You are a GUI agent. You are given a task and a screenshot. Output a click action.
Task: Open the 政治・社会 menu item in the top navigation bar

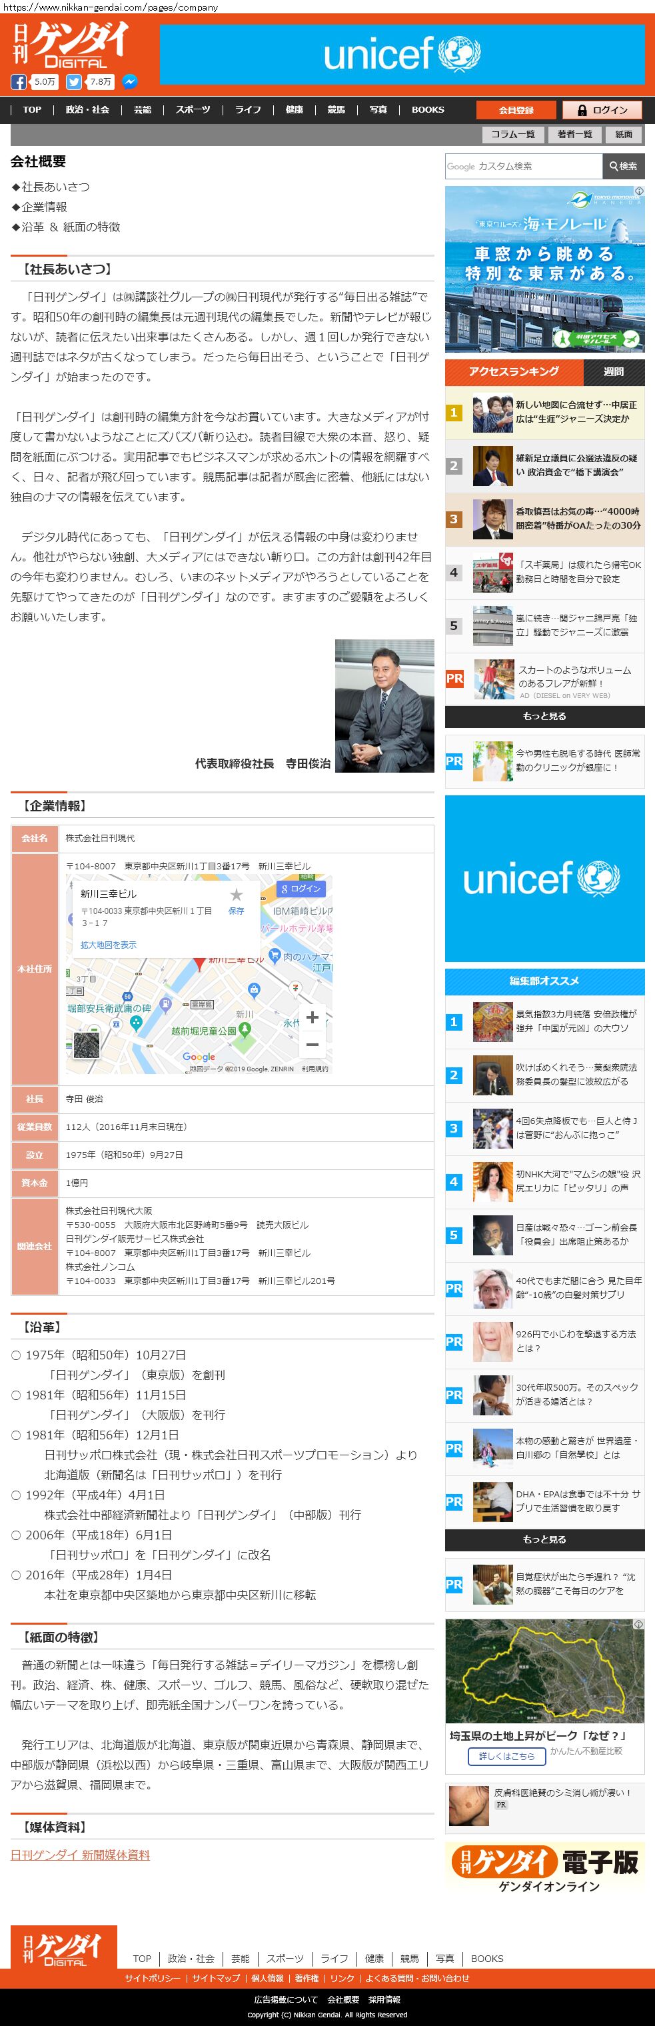tap(87, 109)
